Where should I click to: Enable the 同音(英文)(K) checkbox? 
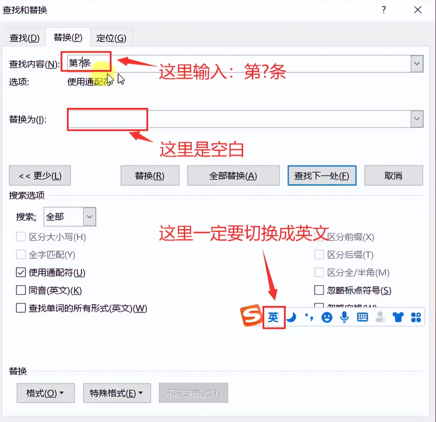(21, 290)
